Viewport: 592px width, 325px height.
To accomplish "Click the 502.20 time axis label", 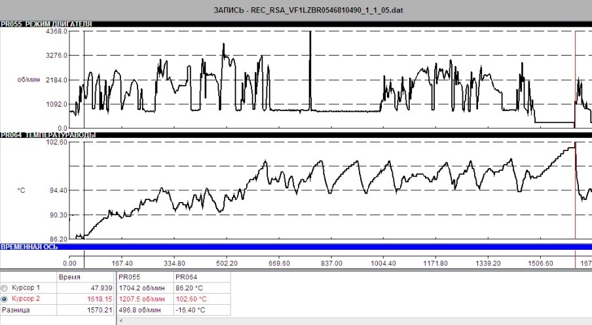I will pyautogui.click(x=227, y=263).
